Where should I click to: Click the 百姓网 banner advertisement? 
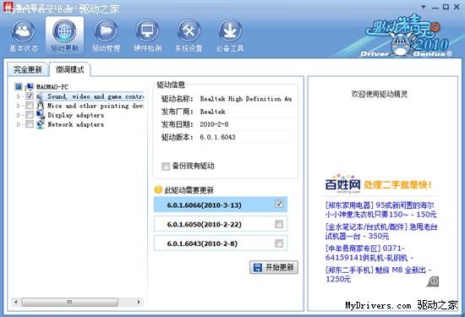click(x=379, y=184)
